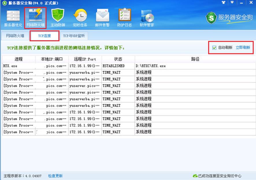Click the 进程 column header
256x180 pixels.
[x=18, y=59]
